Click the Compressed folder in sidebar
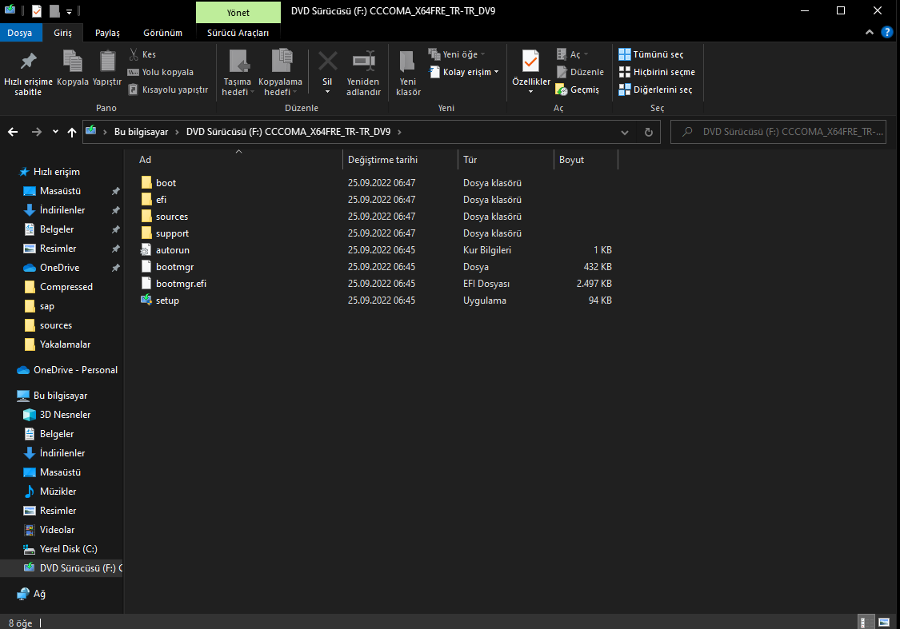The image size is (900, 629). tap(66, 287)
